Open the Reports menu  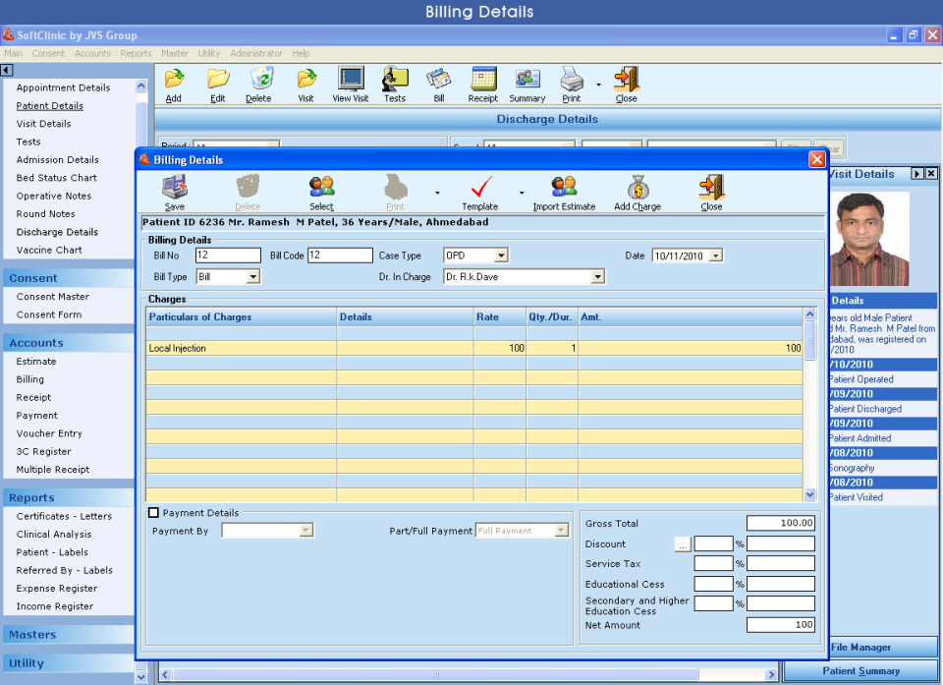pyautogui.click(x=136, y=53)
